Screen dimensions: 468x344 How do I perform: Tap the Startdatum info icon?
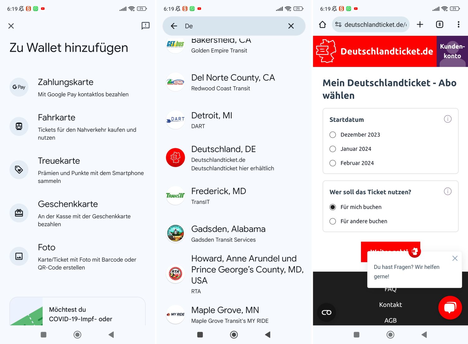447,119
